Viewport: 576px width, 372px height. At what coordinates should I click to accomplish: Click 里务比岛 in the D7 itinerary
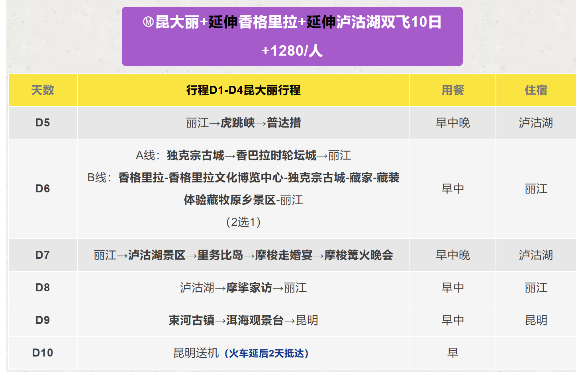[x=220, y=255]
